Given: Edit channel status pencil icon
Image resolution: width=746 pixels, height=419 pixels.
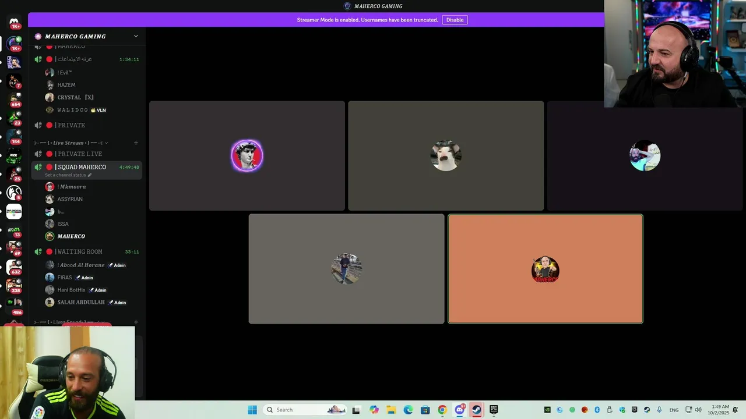Looking at the screenshot, I should 90,175.
